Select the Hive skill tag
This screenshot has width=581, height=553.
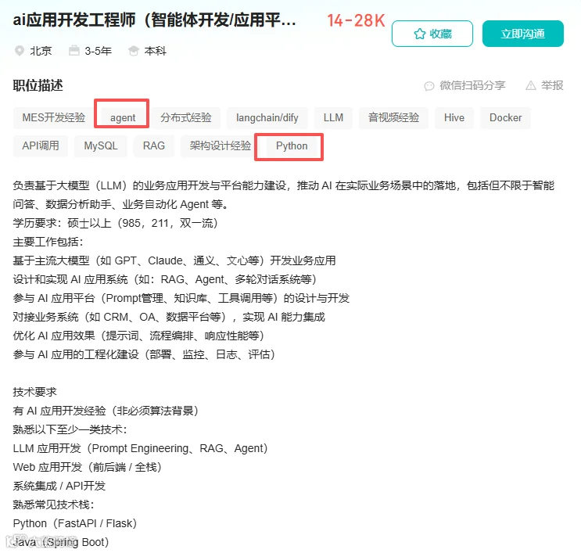[x=454, y=118]
